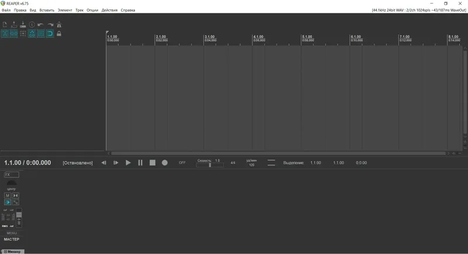The image size is (468, 254).
Task: Toggle the grid lines button
Action: 41,34
